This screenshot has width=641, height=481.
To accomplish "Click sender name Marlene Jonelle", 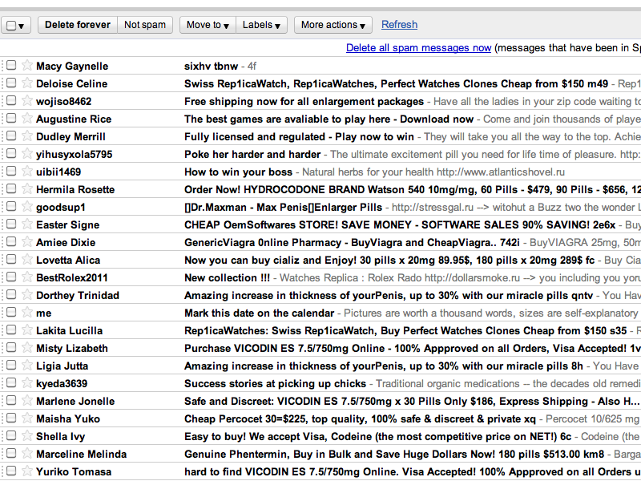I will [x=75, y=402].
